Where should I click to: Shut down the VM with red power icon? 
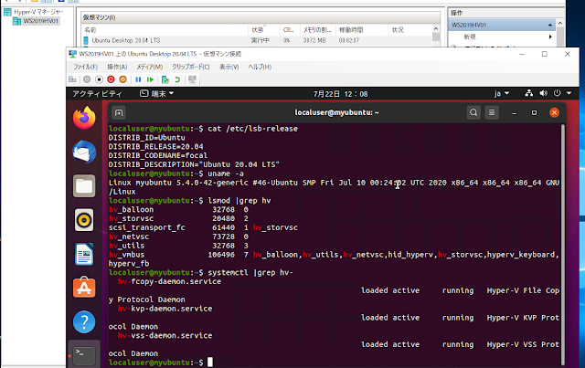111,79
